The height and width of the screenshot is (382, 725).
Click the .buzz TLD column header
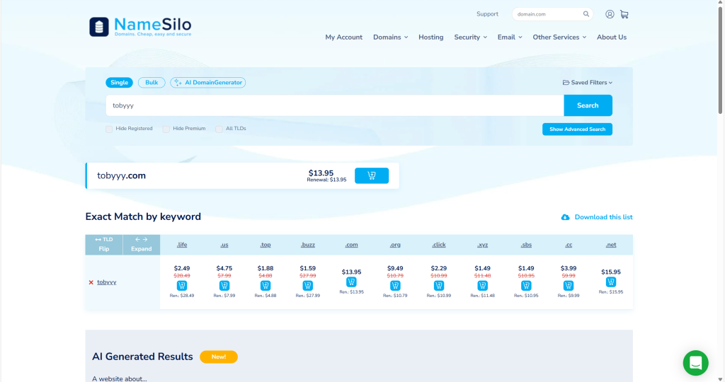(307, 245)
